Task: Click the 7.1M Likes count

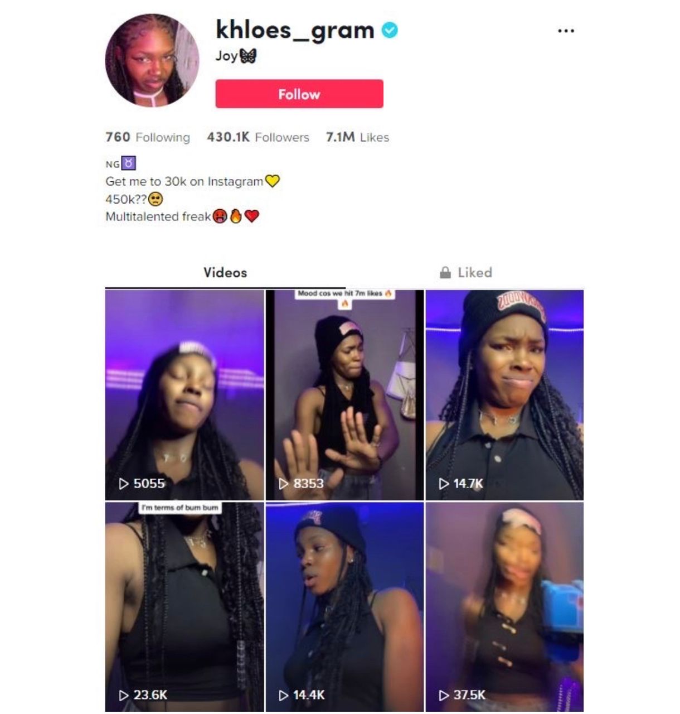Action: pos(357,137)
